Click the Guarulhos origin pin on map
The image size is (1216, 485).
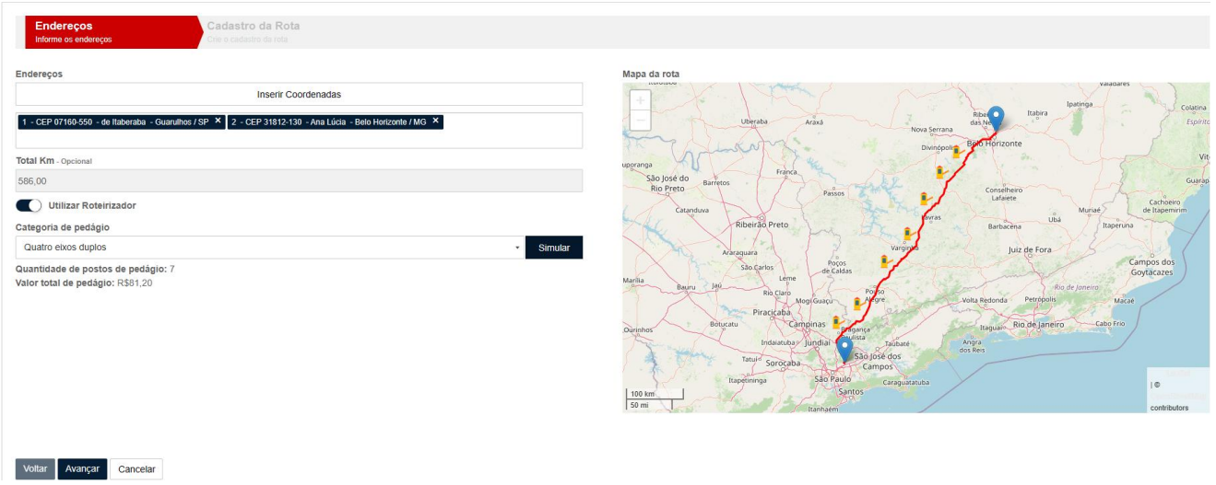[x=844, y=349]
